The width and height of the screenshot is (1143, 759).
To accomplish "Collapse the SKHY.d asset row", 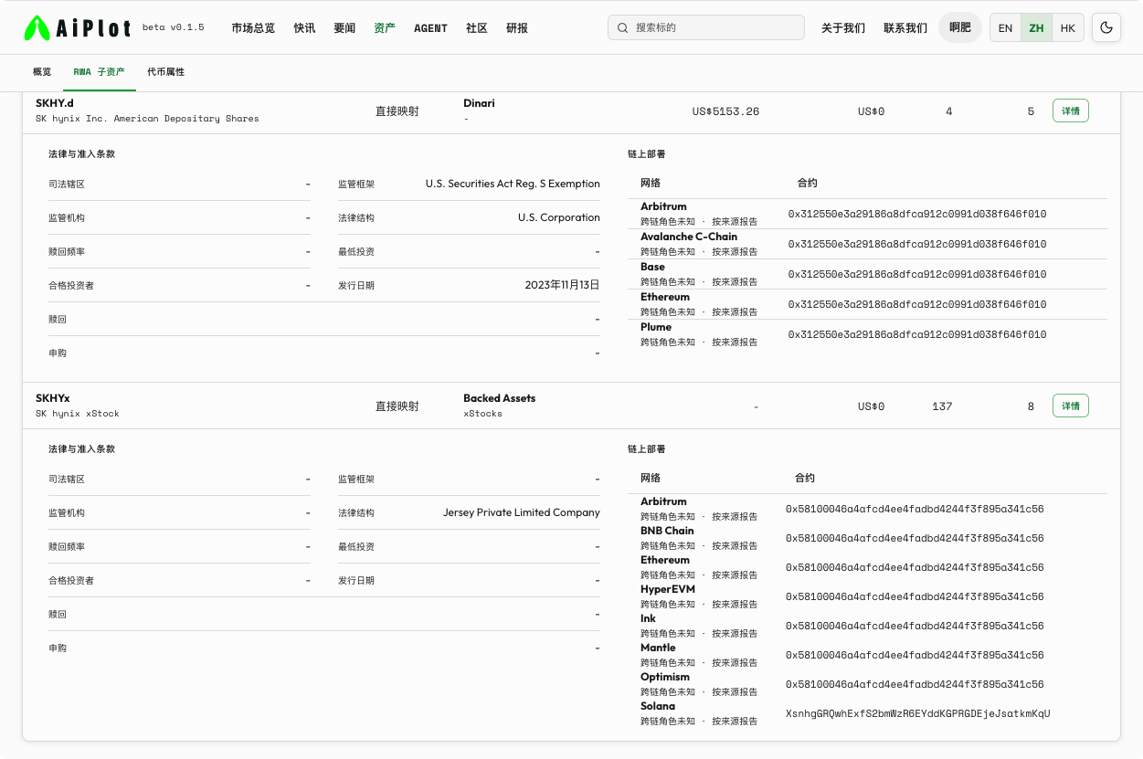I will coord(571,111).
